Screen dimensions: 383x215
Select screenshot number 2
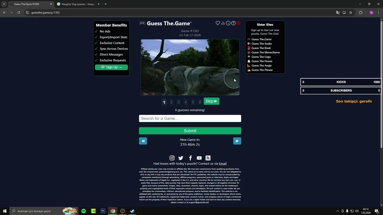click(171, 102)
